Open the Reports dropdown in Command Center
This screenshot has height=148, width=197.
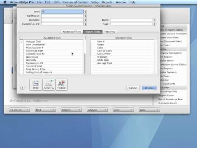pyautogui.click(x=71, y=110)
